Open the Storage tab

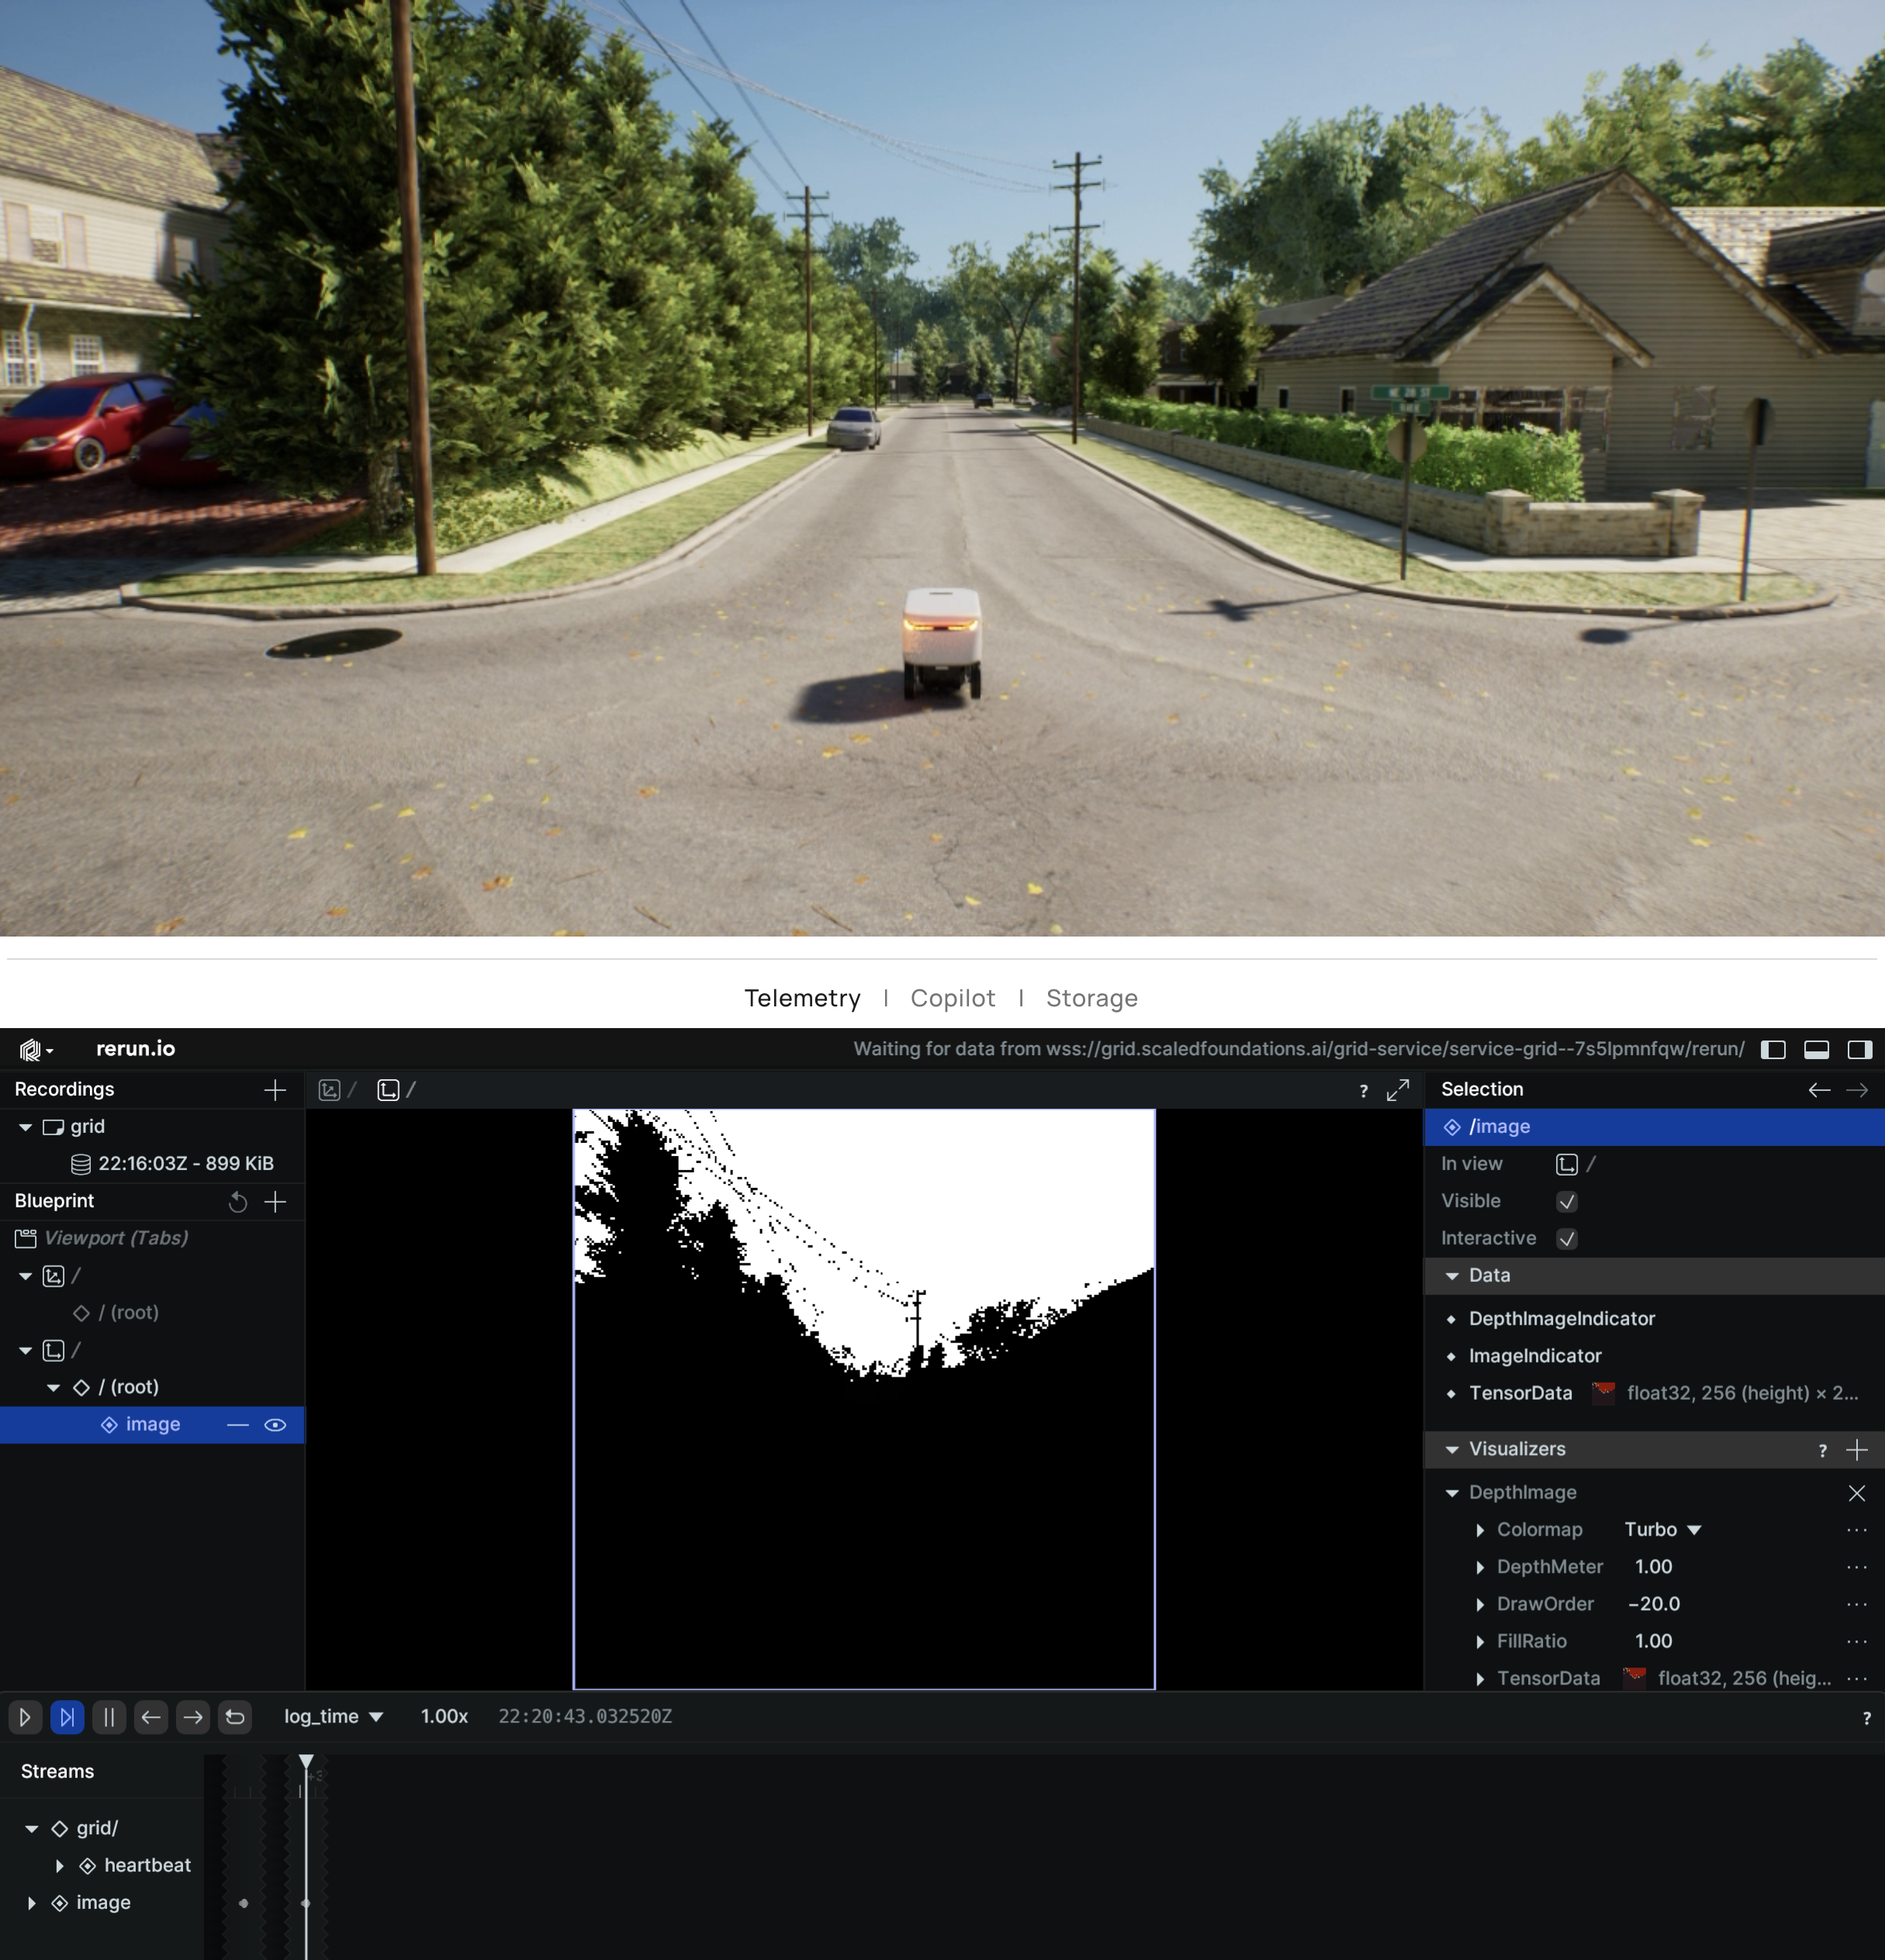point(1091,998)
